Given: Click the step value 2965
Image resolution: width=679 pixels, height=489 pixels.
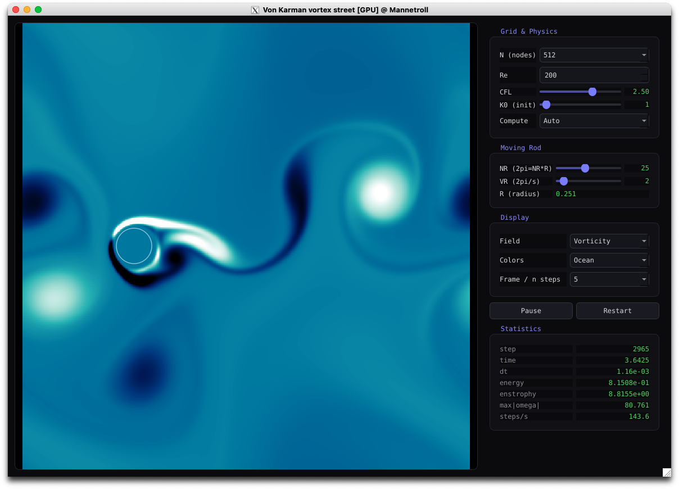Looking at the screenshot, I should coord(640,349).
